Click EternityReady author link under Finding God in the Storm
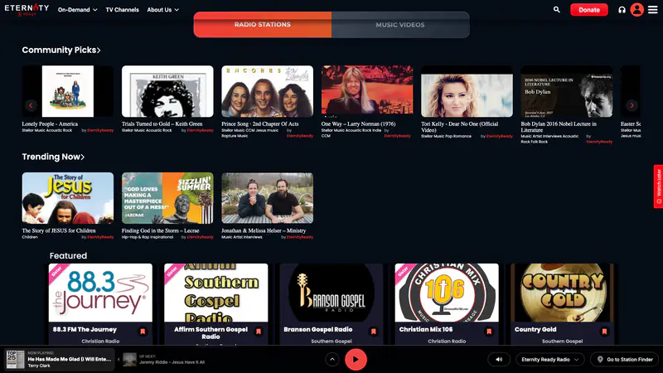 click(200, 237)
